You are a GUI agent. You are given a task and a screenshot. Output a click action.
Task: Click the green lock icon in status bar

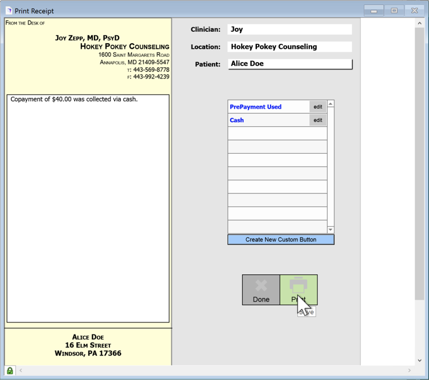coord(10,370)
